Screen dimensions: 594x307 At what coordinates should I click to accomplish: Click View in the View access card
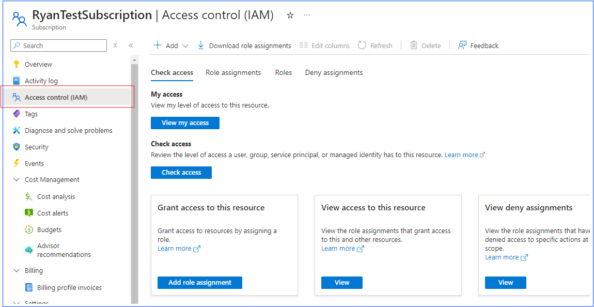342,282
